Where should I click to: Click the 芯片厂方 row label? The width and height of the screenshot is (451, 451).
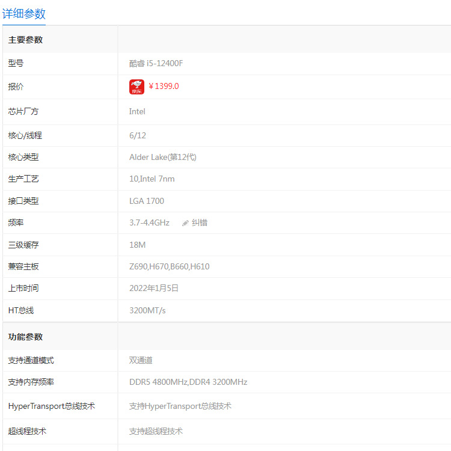pyautogui.click(x=23, y=111)
